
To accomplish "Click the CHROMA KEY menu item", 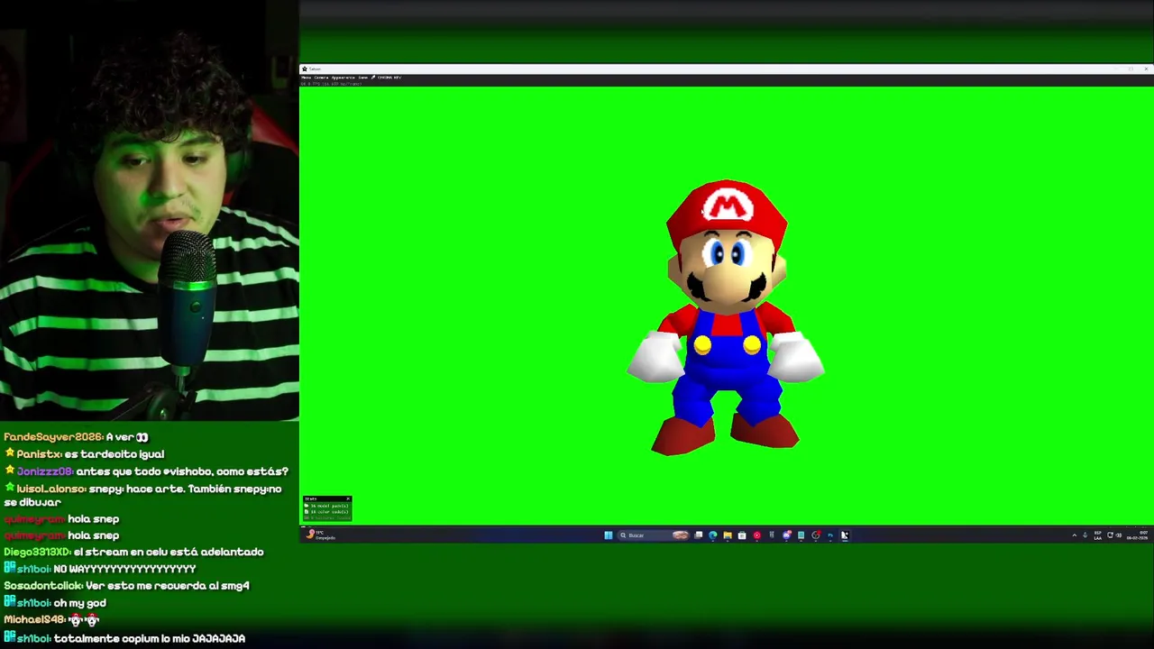I will point(389,78).
